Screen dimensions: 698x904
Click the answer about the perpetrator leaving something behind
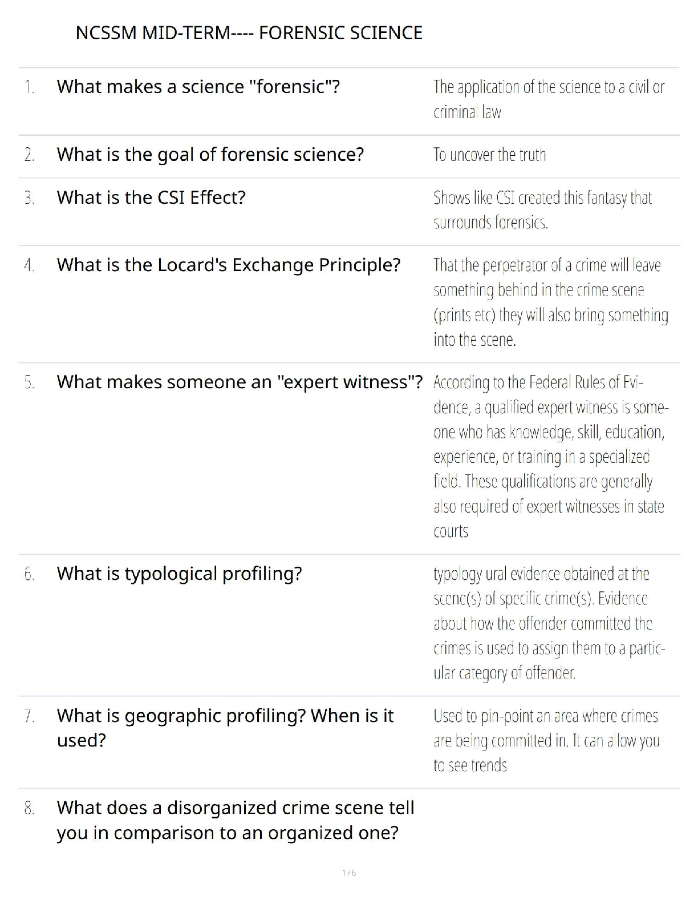(550, 302)
